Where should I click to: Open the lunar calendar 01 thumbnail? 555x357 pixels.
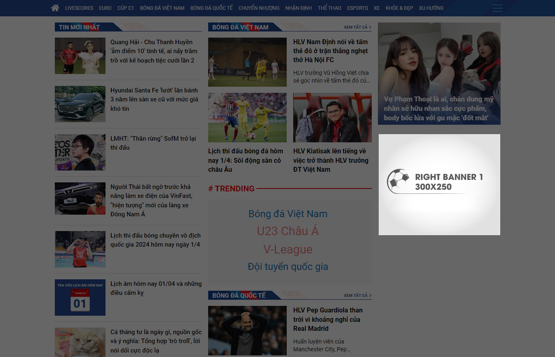[x=80, y=298]
